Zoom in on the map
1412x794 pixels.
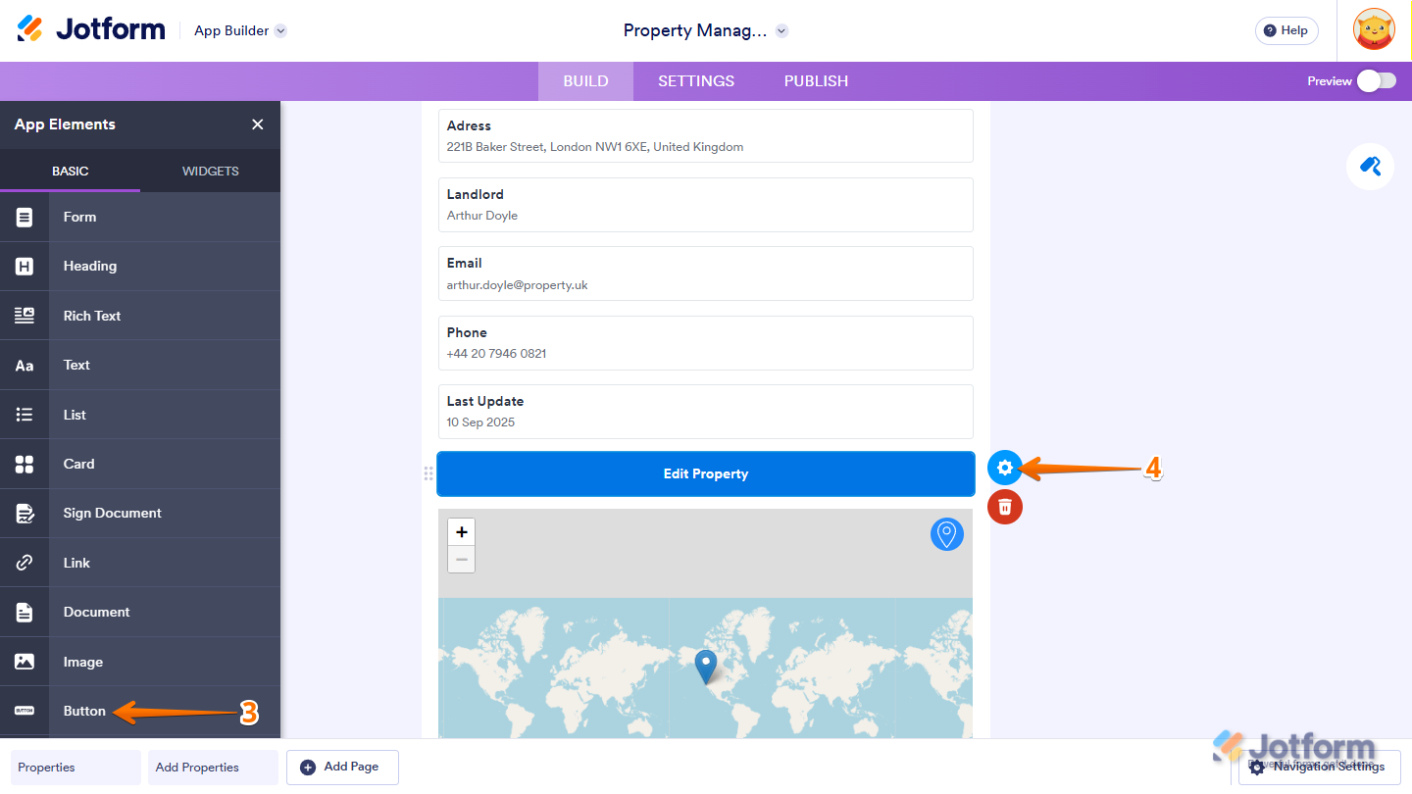pos(461,531)
